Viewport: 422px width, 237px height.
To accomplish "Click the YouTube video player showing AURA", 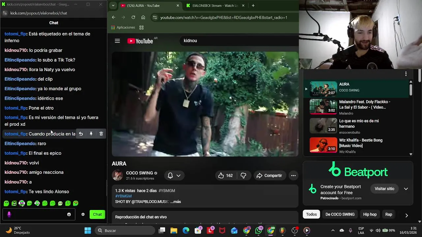I will (205, 104).
